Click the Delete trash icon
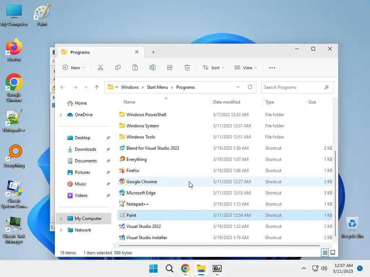This screenshot has width=370, height=277. [x=187, y=67]
